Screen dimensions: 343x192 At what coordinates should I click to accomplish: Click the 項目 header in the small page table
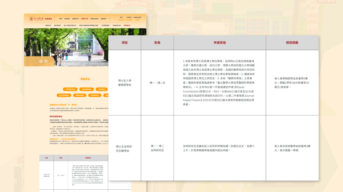pyautogui.click(x=47, y=158)
